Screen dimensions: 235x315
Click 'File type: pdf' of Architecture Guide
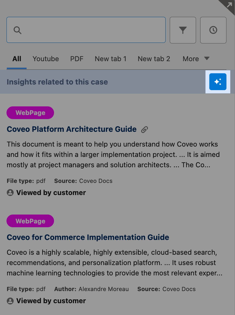pos(26,181)
